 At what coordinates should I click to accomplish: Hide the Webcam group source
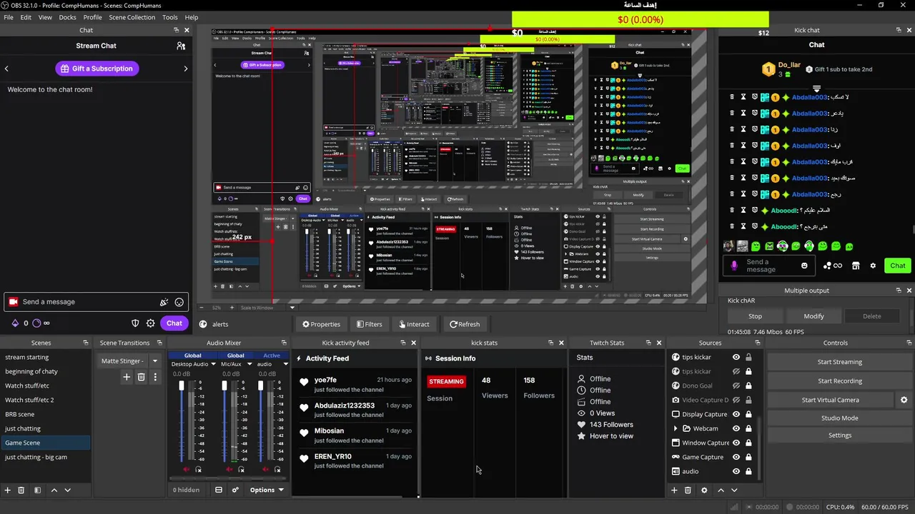(x=736, y=428)
